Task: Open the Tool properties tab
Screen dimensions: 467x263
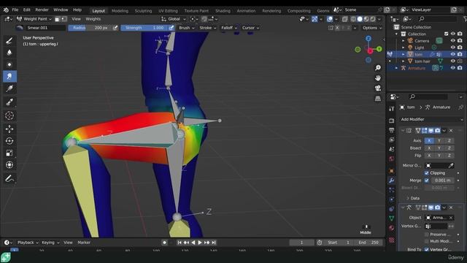Action: click(x=392, y=109)
